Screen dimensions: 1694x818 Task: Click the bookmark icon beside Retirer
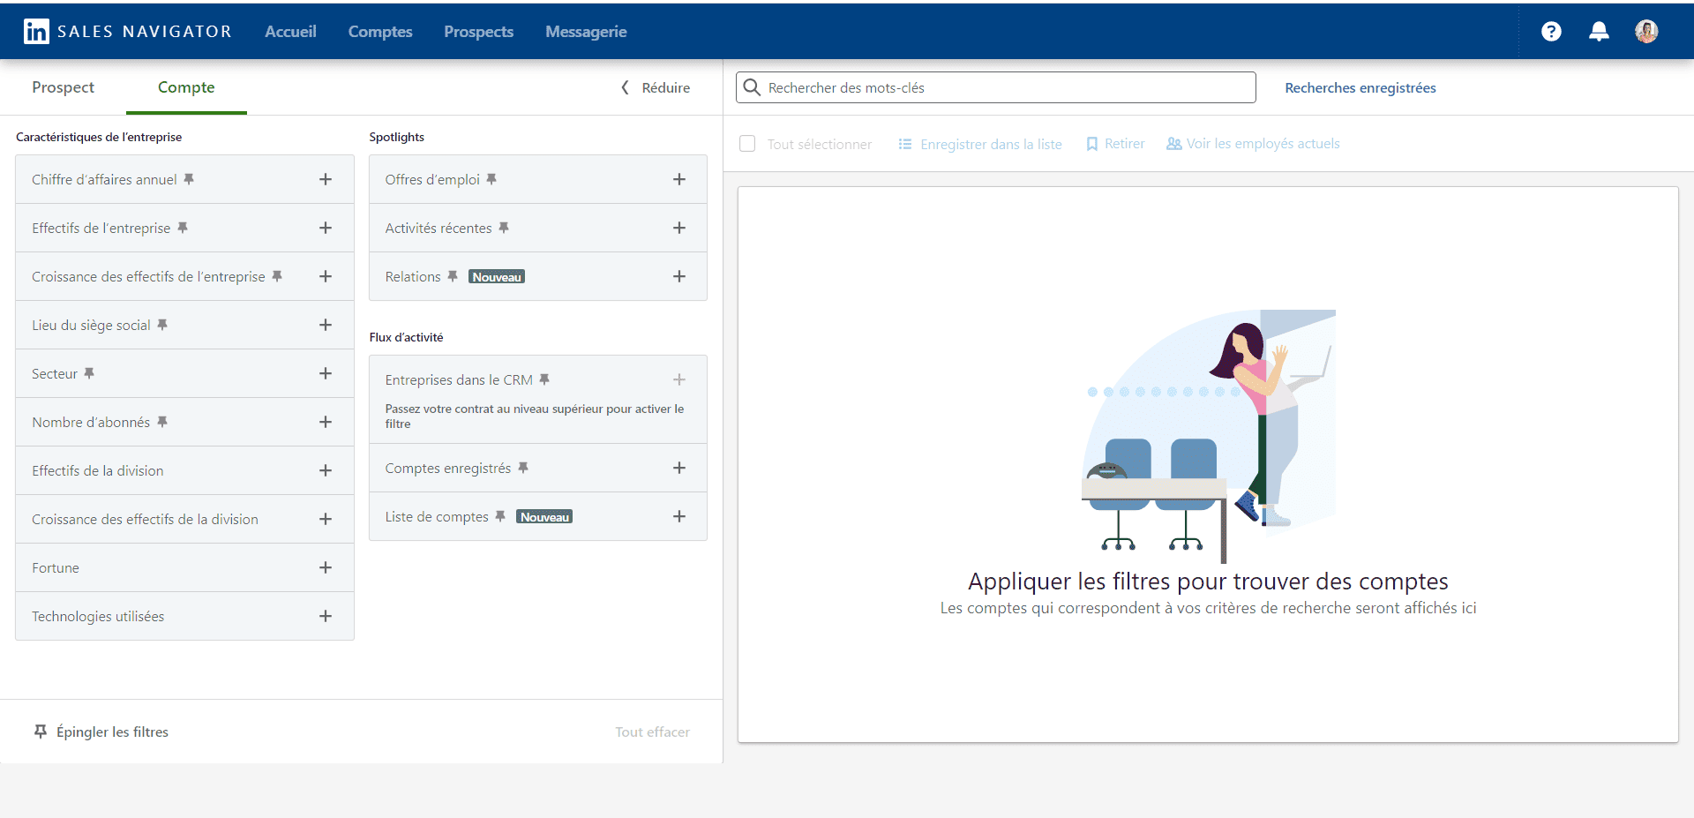(x=1092, y=144)
